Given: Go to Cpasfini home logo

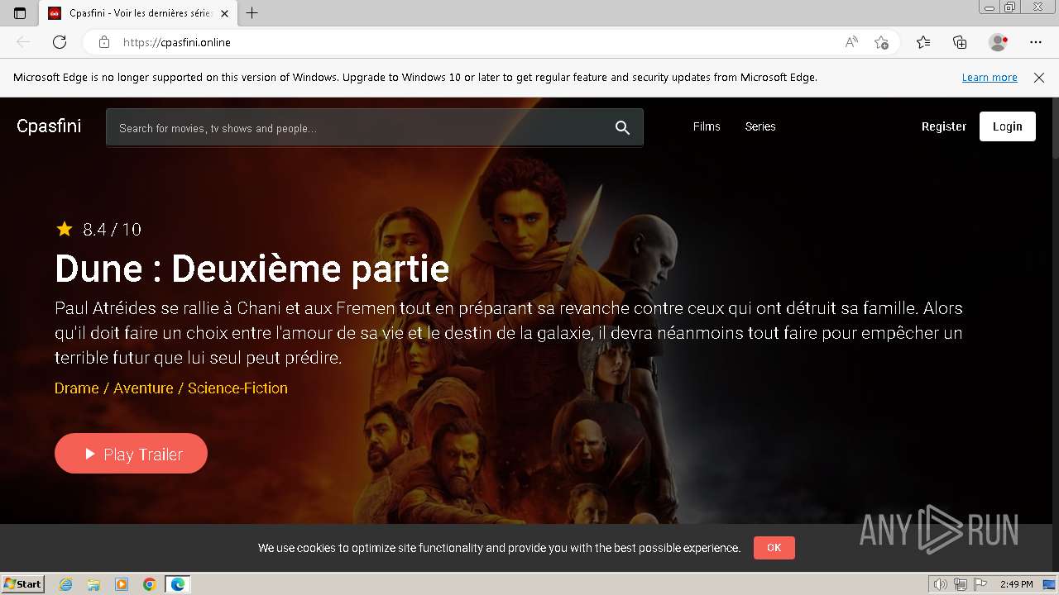Looking at the screenshot, I should 49,126.
